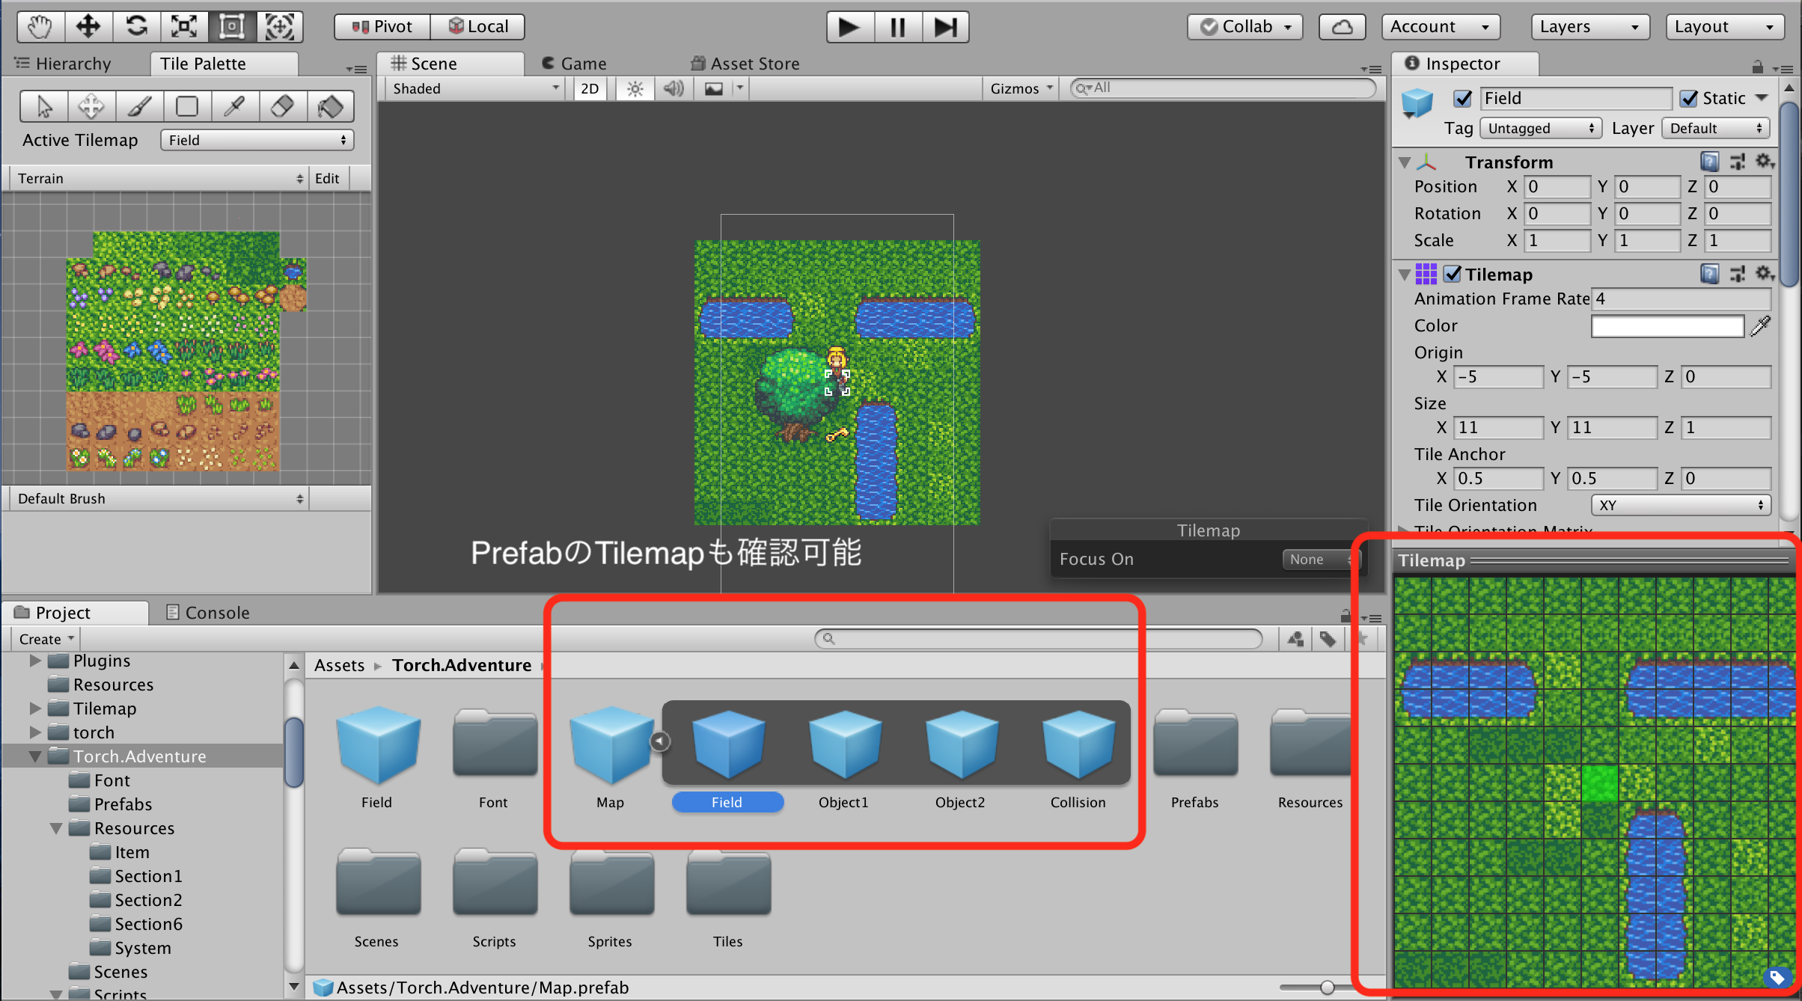Pick the Tile Palette box fill tool

pyautogui.click(x=187, y=106)
